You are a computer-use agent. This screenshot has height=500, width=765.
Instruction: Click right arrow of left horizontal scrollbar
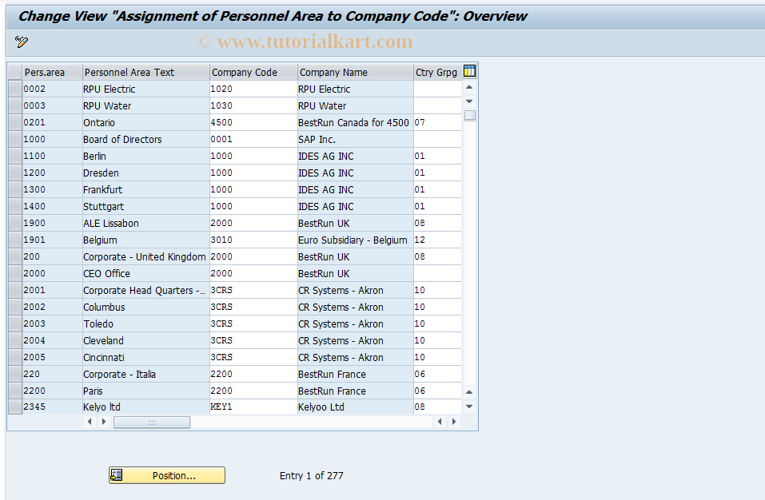pyautogui.click(x=103, y=422)
